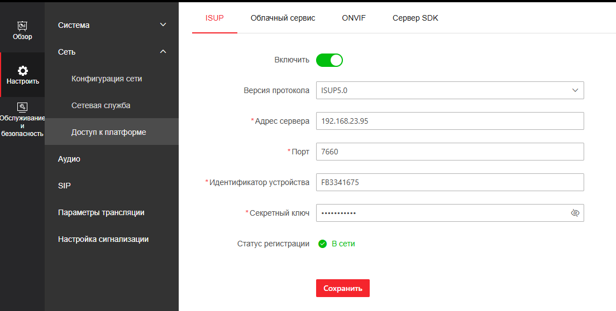The width and height of the screenshot is (616, 311).
Task: Click the Адрес сервера input field
Action: (x=450, y=121)
